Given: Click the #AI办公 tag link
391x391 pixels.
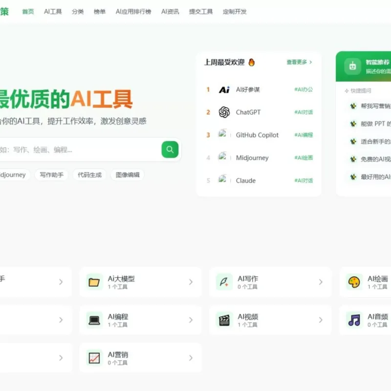Looking at the screenshot, I should (x=304, y=89).
